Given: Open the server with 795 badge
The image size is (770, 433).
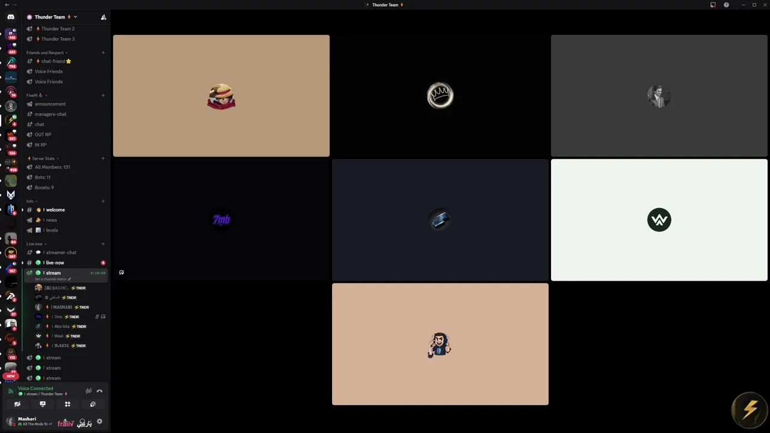Looking at the screenshot, I should (x=11, y=63).
